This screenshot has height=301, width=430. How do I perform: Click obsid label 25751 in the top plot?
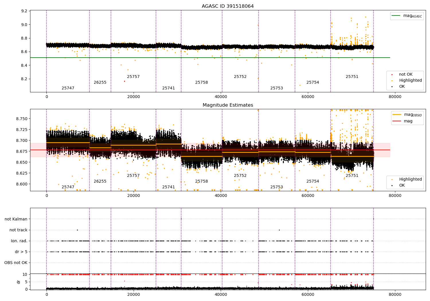point(352,77)
